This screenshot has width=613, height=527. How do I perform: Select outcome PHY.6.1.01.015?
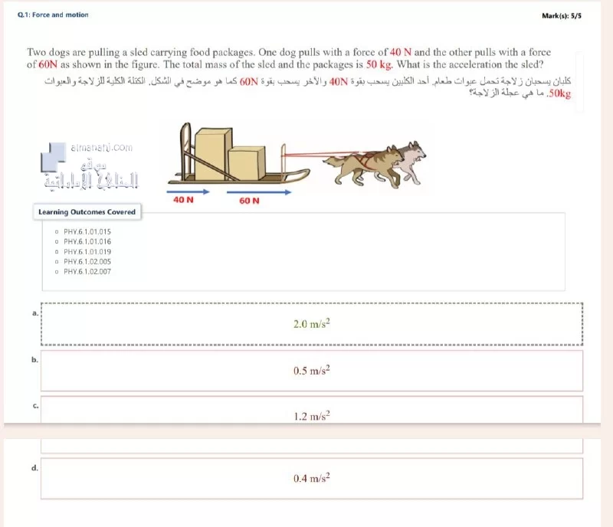pyautogui.click(x=87, y=232)
